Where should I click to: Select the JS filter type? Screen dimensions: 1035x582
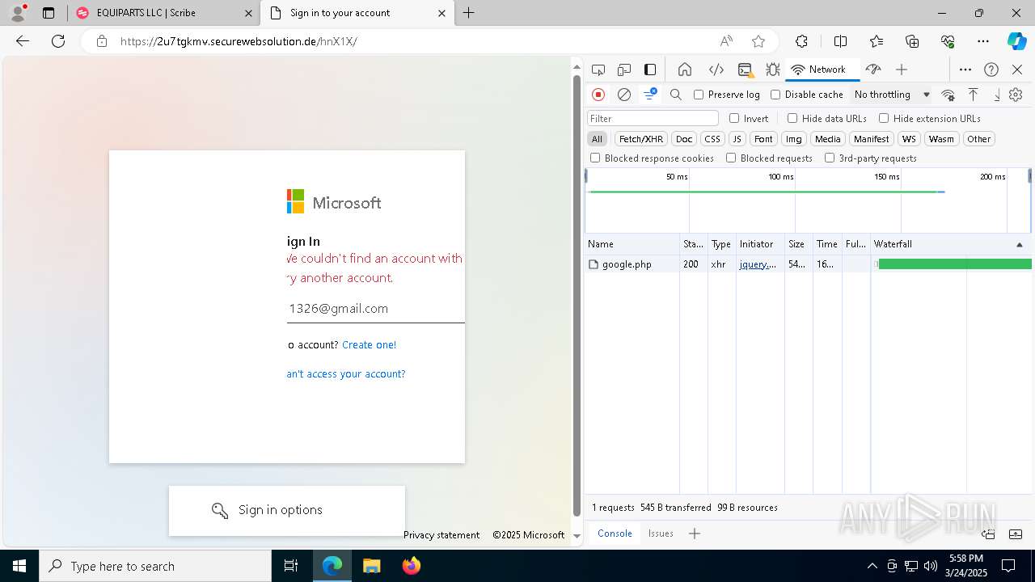tap(737, 139)
